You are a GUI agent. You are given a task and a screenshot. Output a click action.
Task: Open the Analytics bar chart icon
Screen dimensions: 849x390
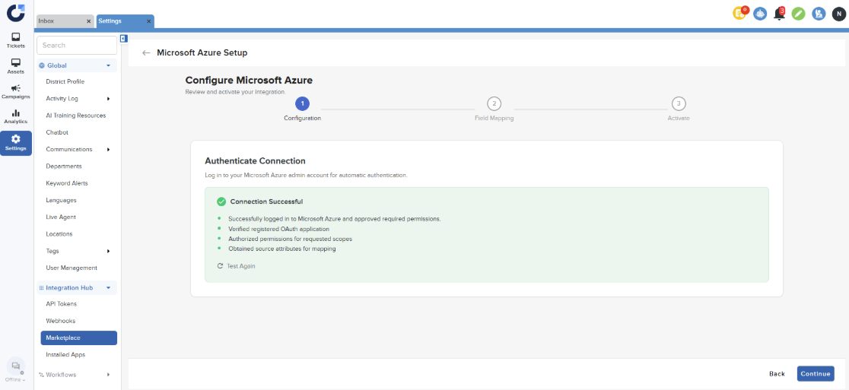(15, 116)
